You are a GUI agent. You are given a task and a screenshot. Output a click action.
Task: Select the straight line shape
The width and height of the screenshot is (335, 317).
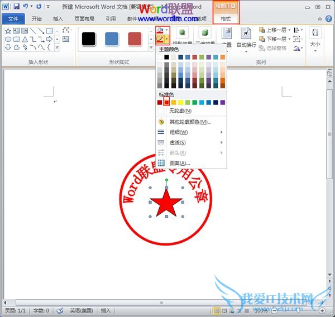tap(33, 31)
